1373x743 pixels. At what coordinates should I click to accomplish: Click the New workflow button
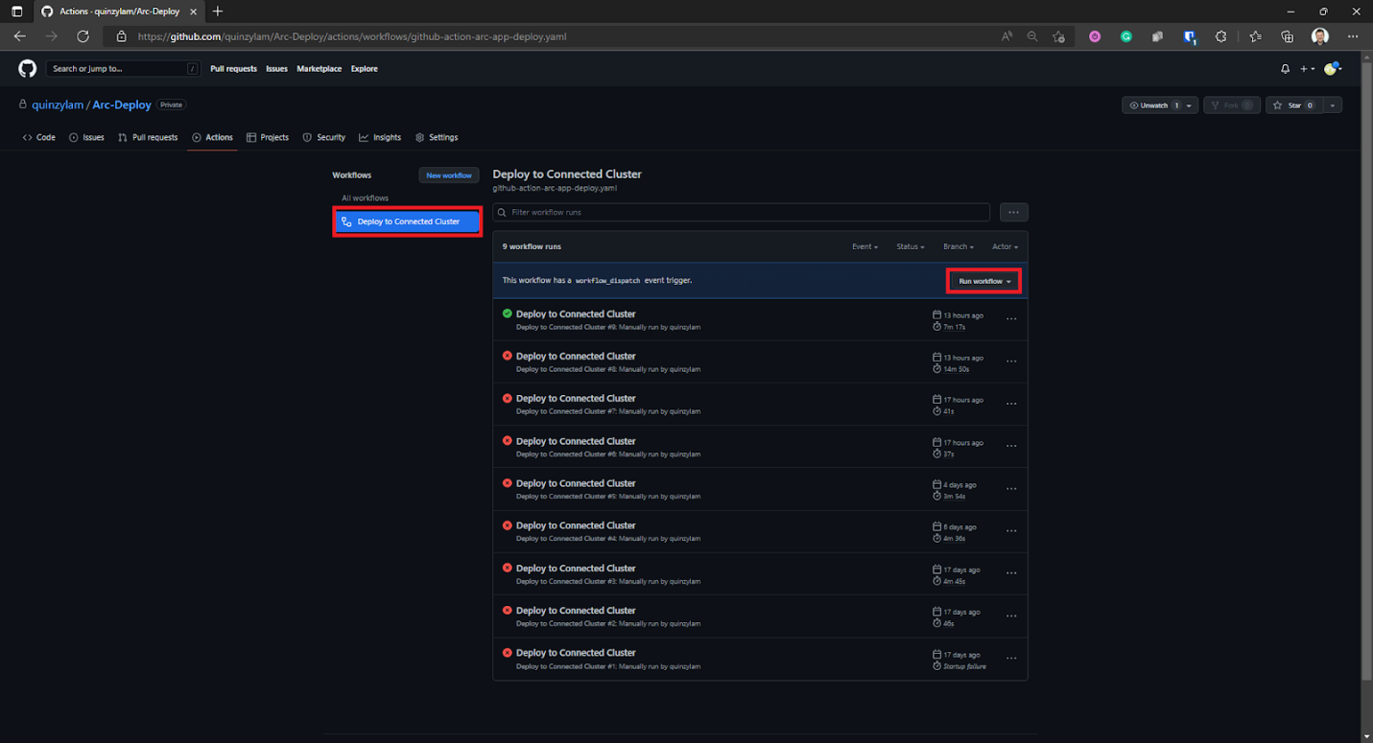coord(449,175)
